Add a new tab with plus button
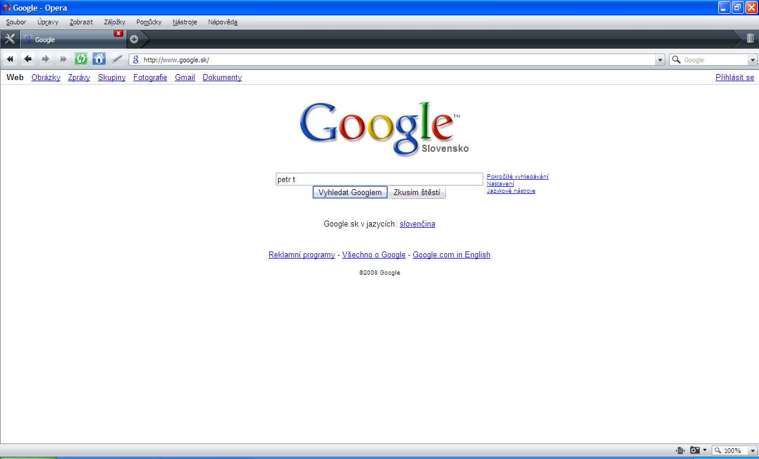This screenshot has height=459, width=759. 134,39
